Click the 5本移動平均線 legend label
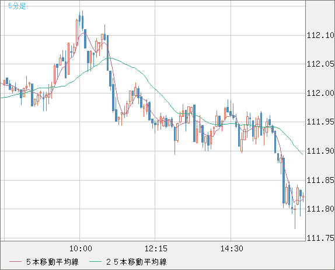The width and height of the screenshot is (335, 270). coord(53,262)
